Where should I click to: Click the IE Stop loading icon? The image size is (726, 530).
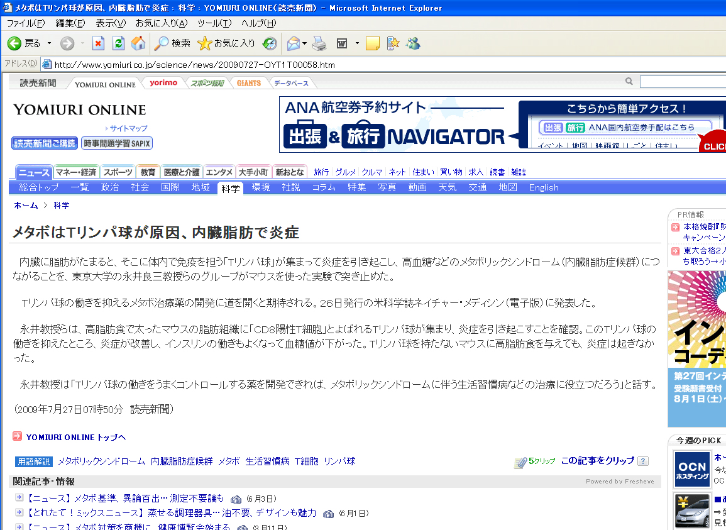98,43
